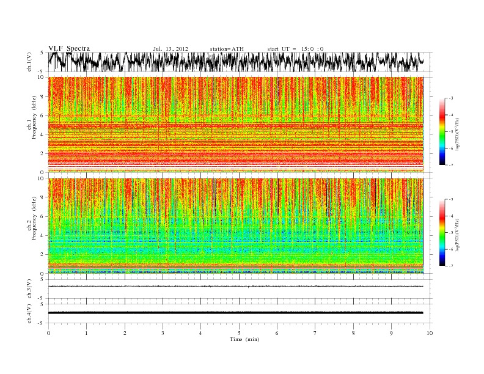Click the ch.1 waveform trace panel
This screenshot has height=374, width=484.
click(x=240, y=62)
